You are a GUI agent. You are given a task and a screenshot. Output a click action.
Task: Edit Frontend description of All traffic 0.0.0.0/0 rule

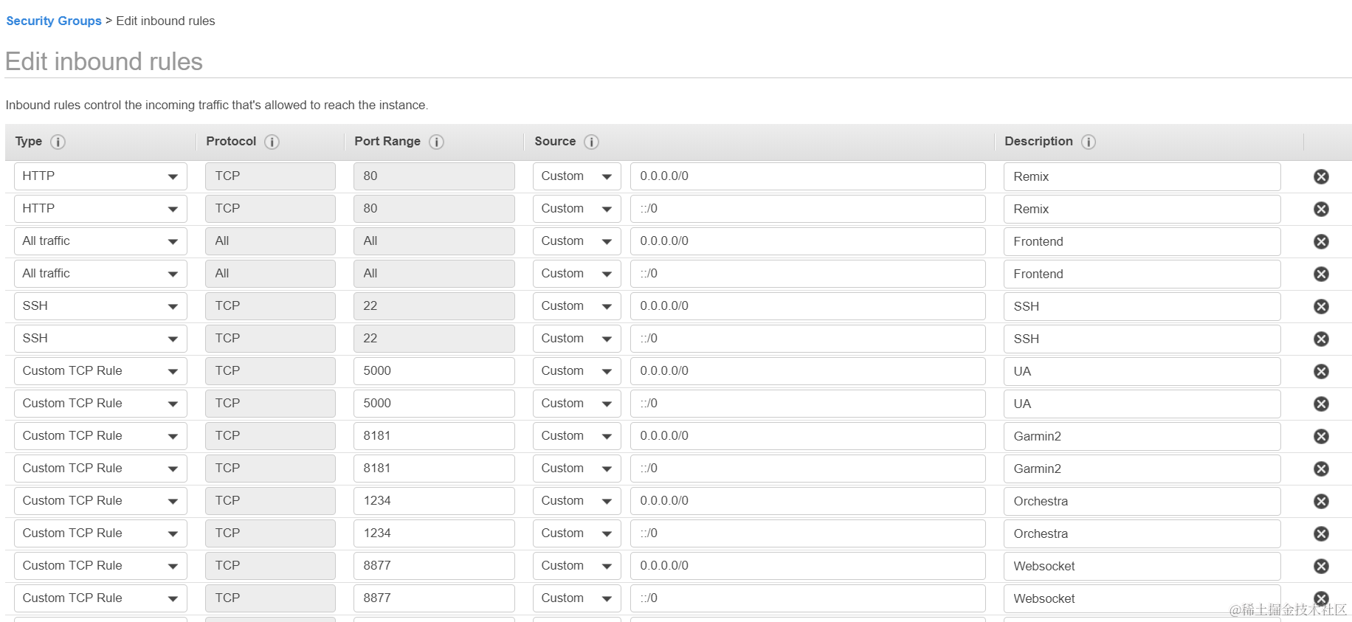[x=1142, y=241]
